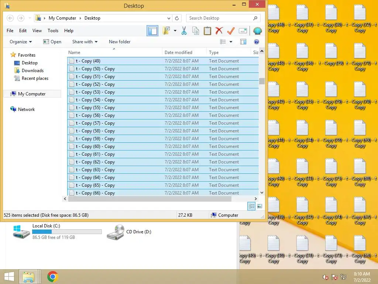Image resolution: width=378 pixels, height=284 pixels.
Task: Open the blue Help icon
Action: [x=257, y=42]
